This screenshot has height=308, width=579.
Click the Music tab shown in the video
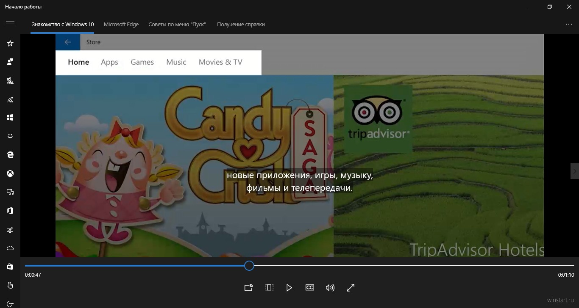pos(176,62)
